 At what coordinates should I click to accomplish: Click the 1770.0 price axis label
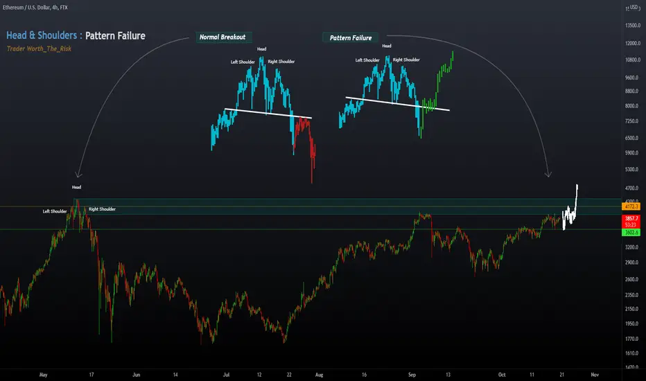633,339
